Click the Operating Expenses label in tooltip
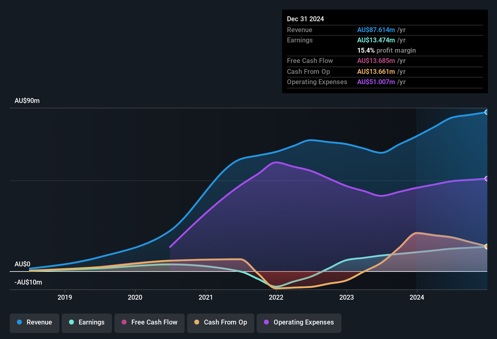The width and height of the screenshot is (497, 339). pos(317,82)
